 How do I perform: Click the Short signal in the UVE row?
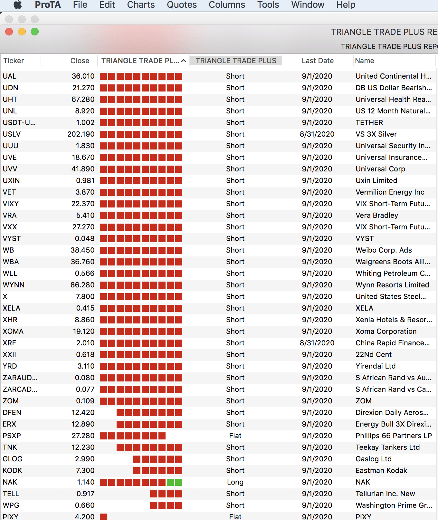pyautogui.click(x=235, y=157)
